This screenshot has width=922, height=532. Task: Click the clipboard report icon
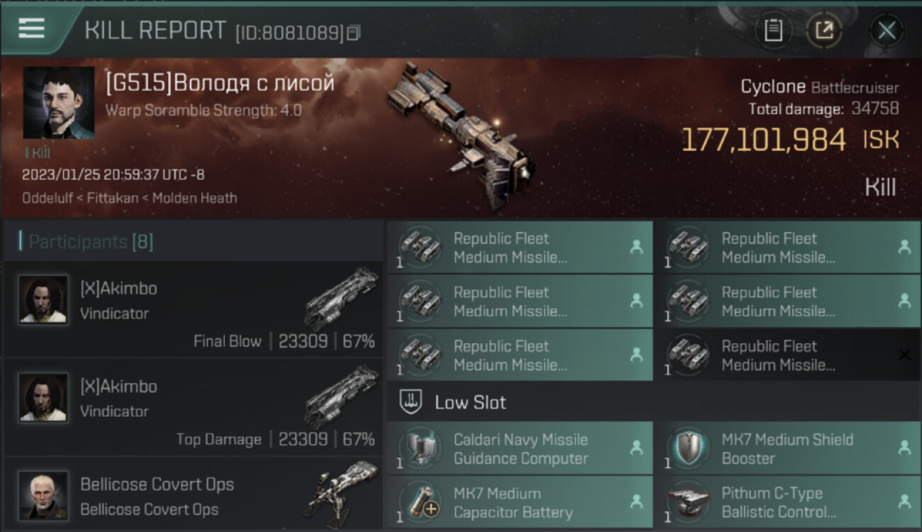tap(773, 31)
